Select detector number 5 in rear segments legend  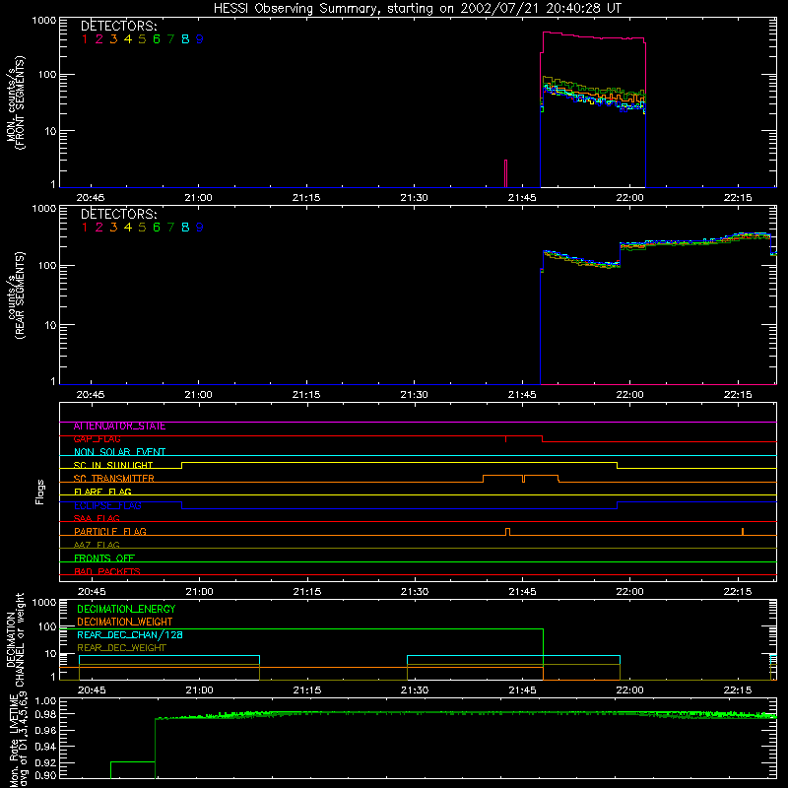pos(142,228)
